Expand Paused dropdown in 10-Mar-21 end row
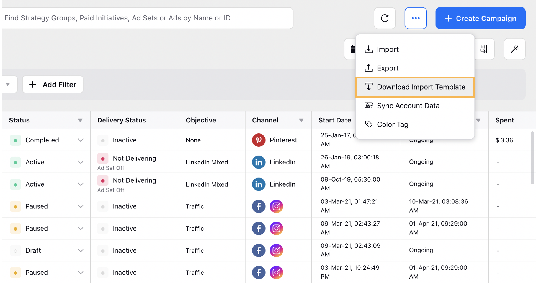Image resolution: width=536 pixels, height=288 pixels. click(x=81, y=206)
